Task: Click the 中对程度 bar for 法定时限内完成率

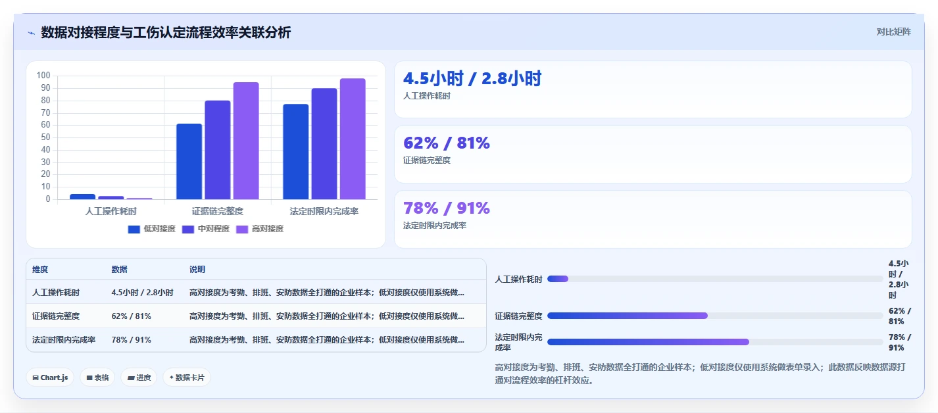Action: click(324, 144)
